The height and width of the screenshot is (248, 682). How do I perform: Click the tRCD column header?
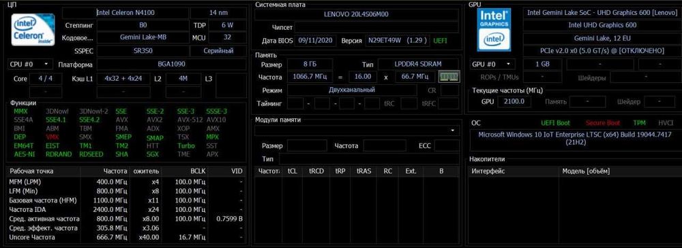(316, 171)
